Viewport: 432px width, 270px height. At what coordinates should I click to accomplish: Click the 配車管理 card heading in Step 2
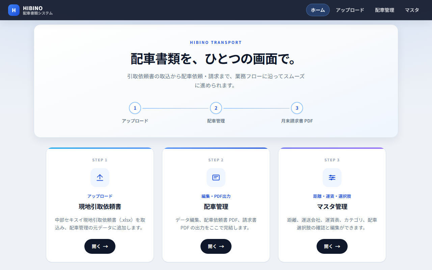[216, 207]
